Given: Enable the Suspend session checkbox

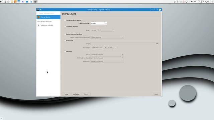Looking at the screenshot, I should click(x=65, y=27).
